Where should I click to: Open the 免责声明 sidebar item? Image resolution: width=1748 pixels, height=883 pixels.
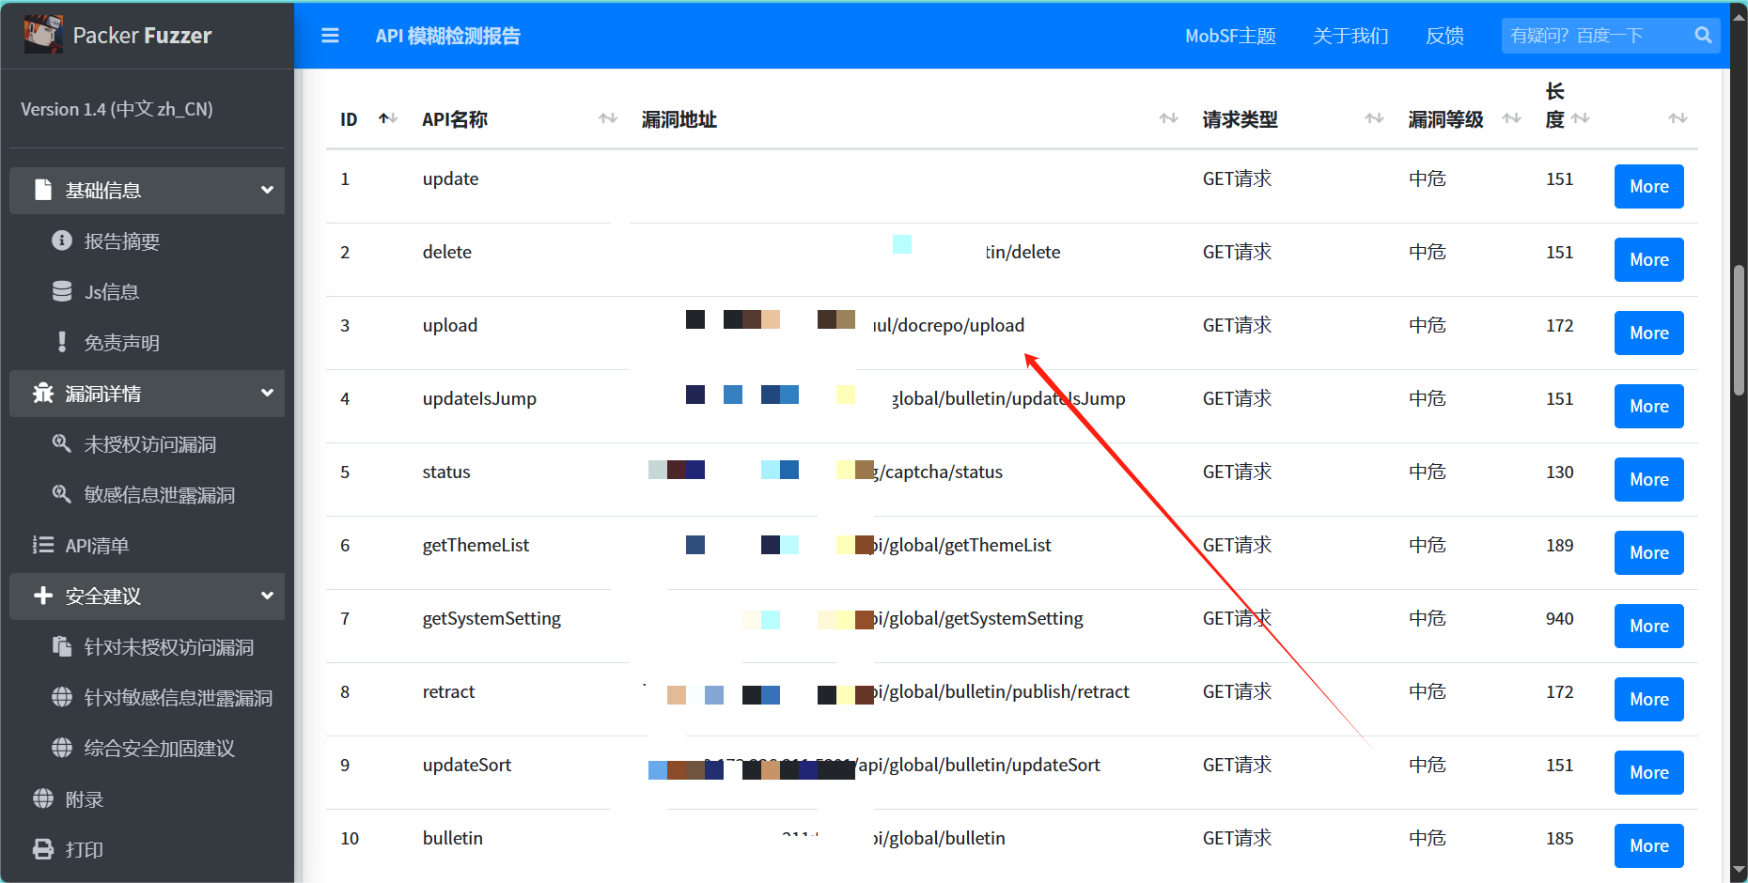(x=147, y=343)
